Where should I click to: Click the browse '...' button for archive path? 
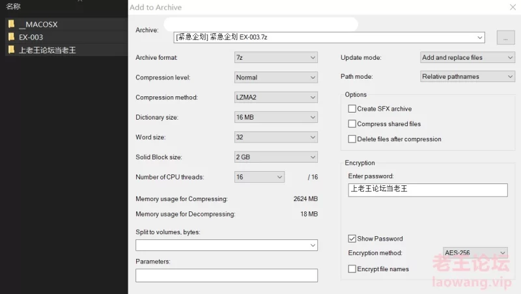click(x=505, y=38)
